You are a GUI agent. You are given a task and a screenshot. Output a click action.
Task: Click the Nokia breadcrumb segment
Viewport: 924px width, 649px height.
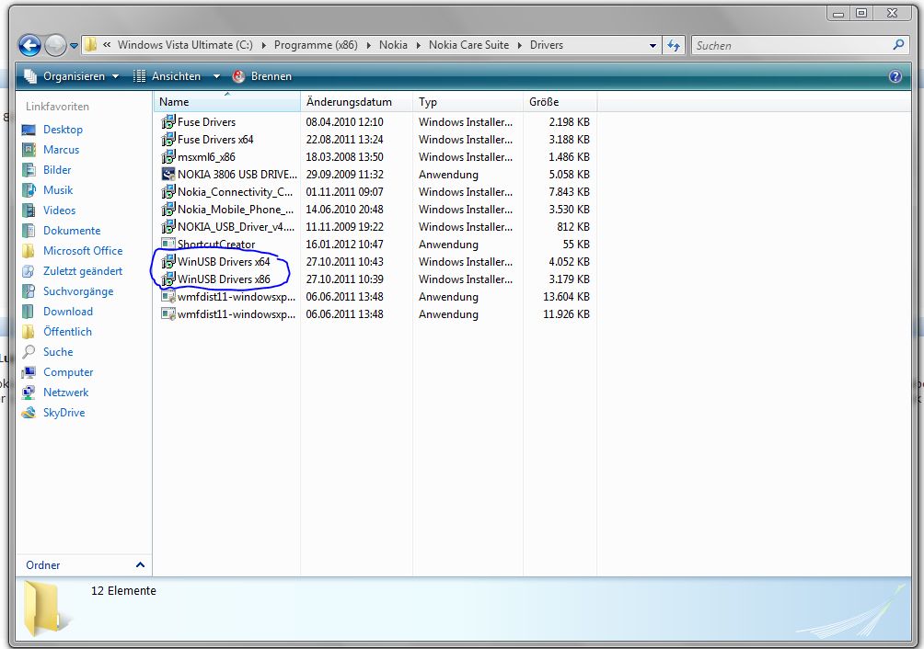click(x=393, y=45)
